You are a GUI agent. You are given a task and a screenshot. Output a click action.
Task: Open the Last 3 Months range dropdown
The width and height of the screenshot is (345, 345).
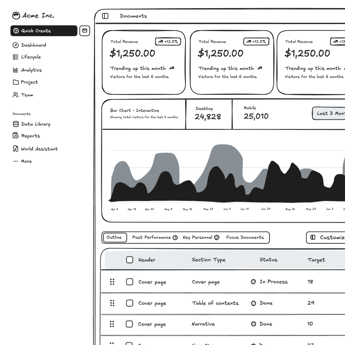pyautogui.click(x=329, y=113)
